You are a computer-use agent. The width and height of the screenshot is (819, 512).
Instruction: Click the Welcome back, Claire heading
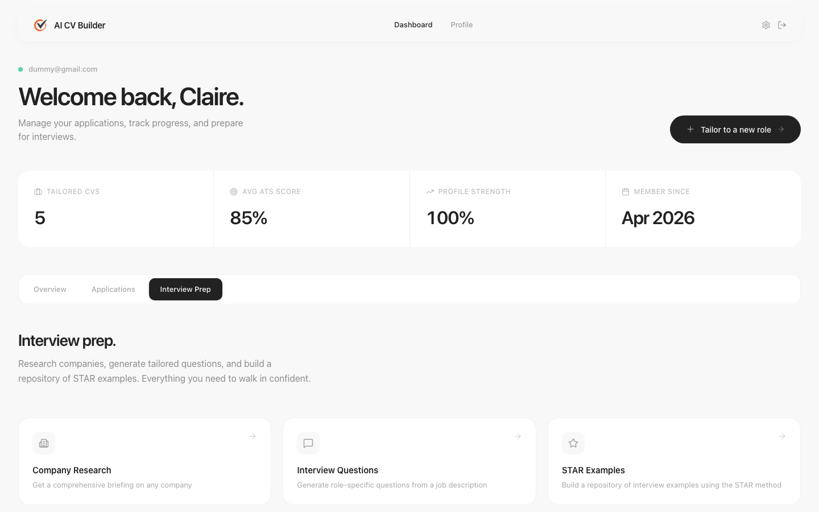tap(131, 97)
